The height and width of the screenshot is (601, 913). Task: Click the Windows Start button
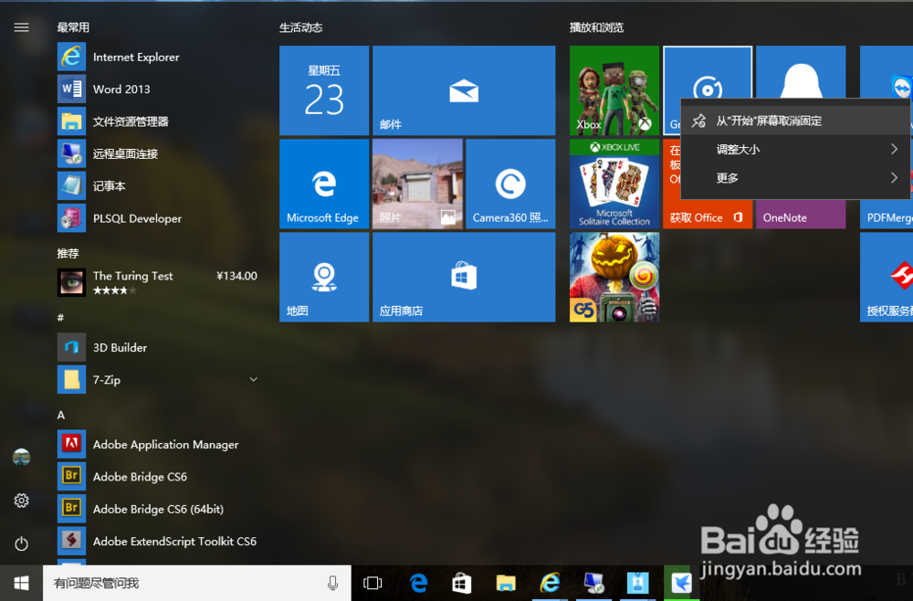point(22,583)
